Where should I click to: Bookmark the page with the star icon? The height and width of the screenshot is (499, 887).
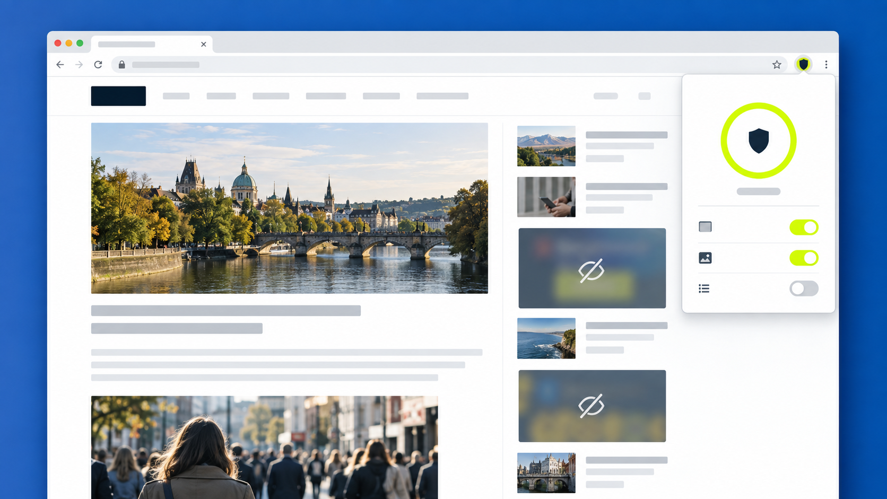pyautogui.click(x=777, y=65)
